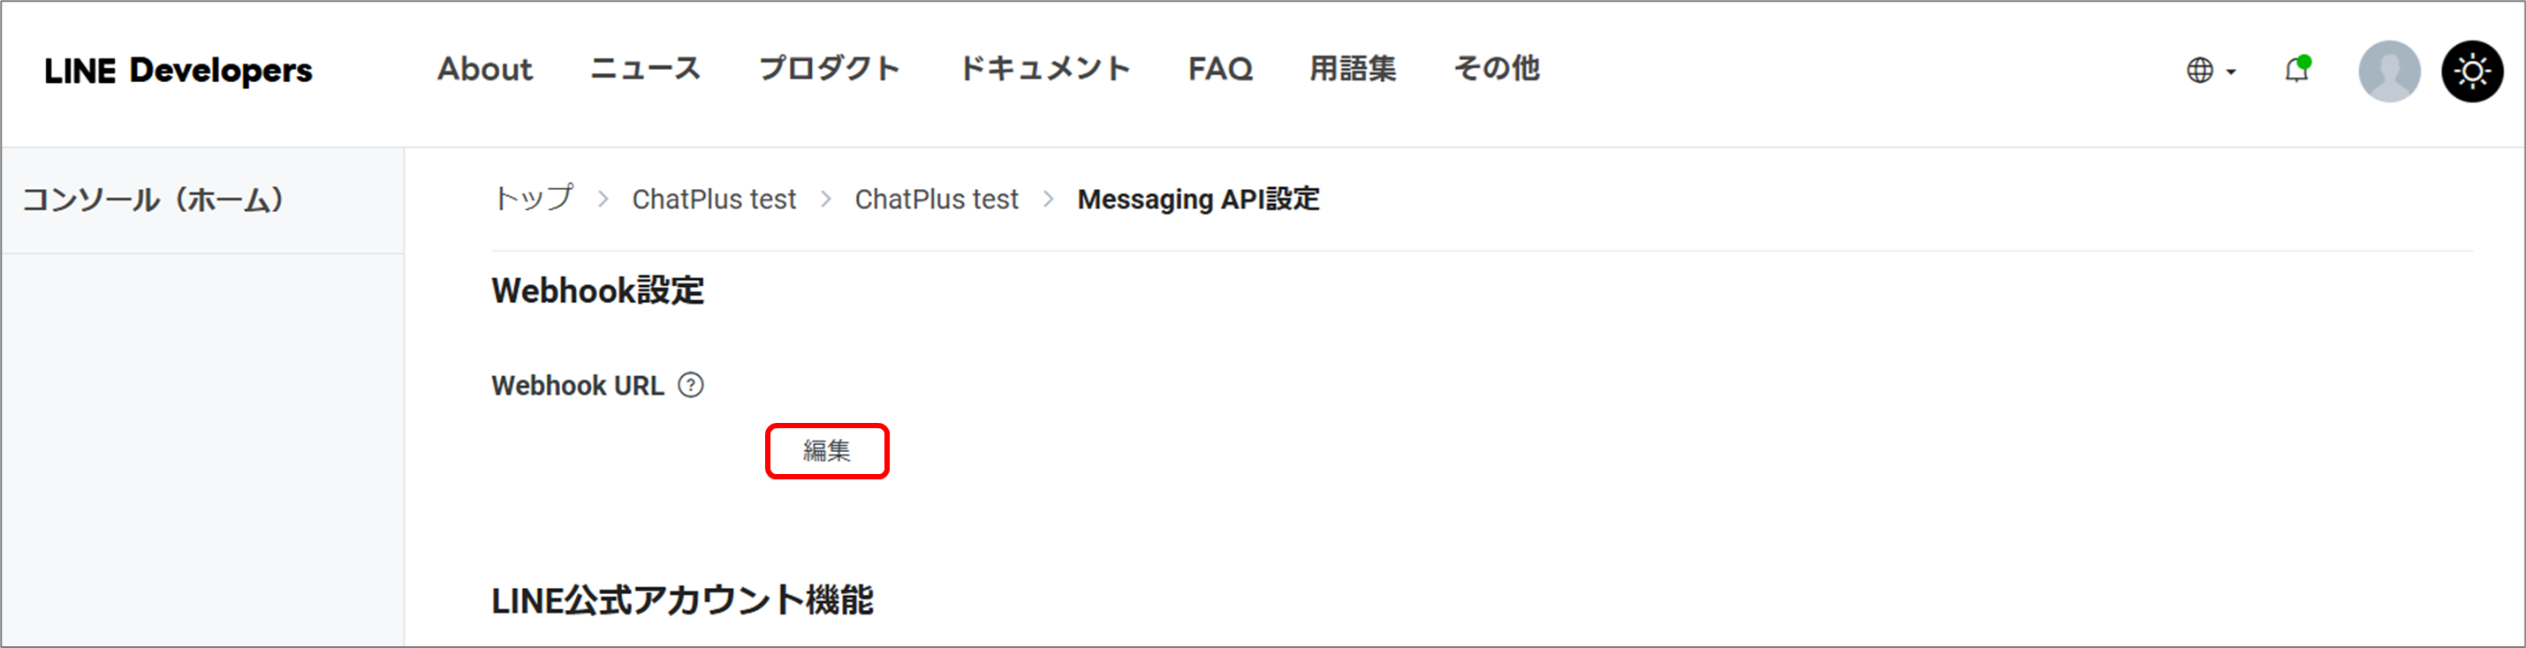
Task: Click the トップ breadcrumb link
Action: point(533,199)
